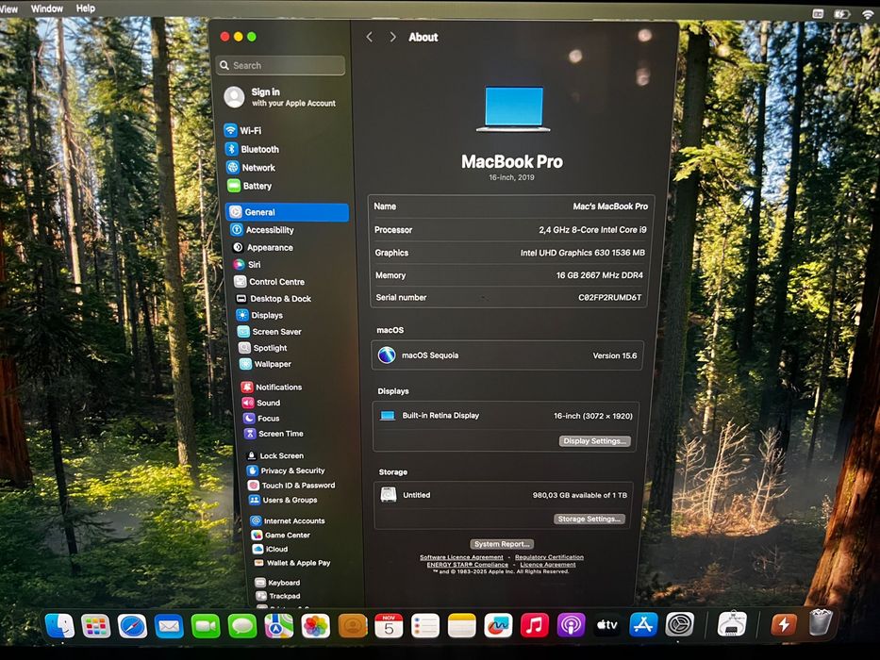This screenshot has height=660, width=880.
Task: Click the Untitled storage disk row
Action: 504,495
